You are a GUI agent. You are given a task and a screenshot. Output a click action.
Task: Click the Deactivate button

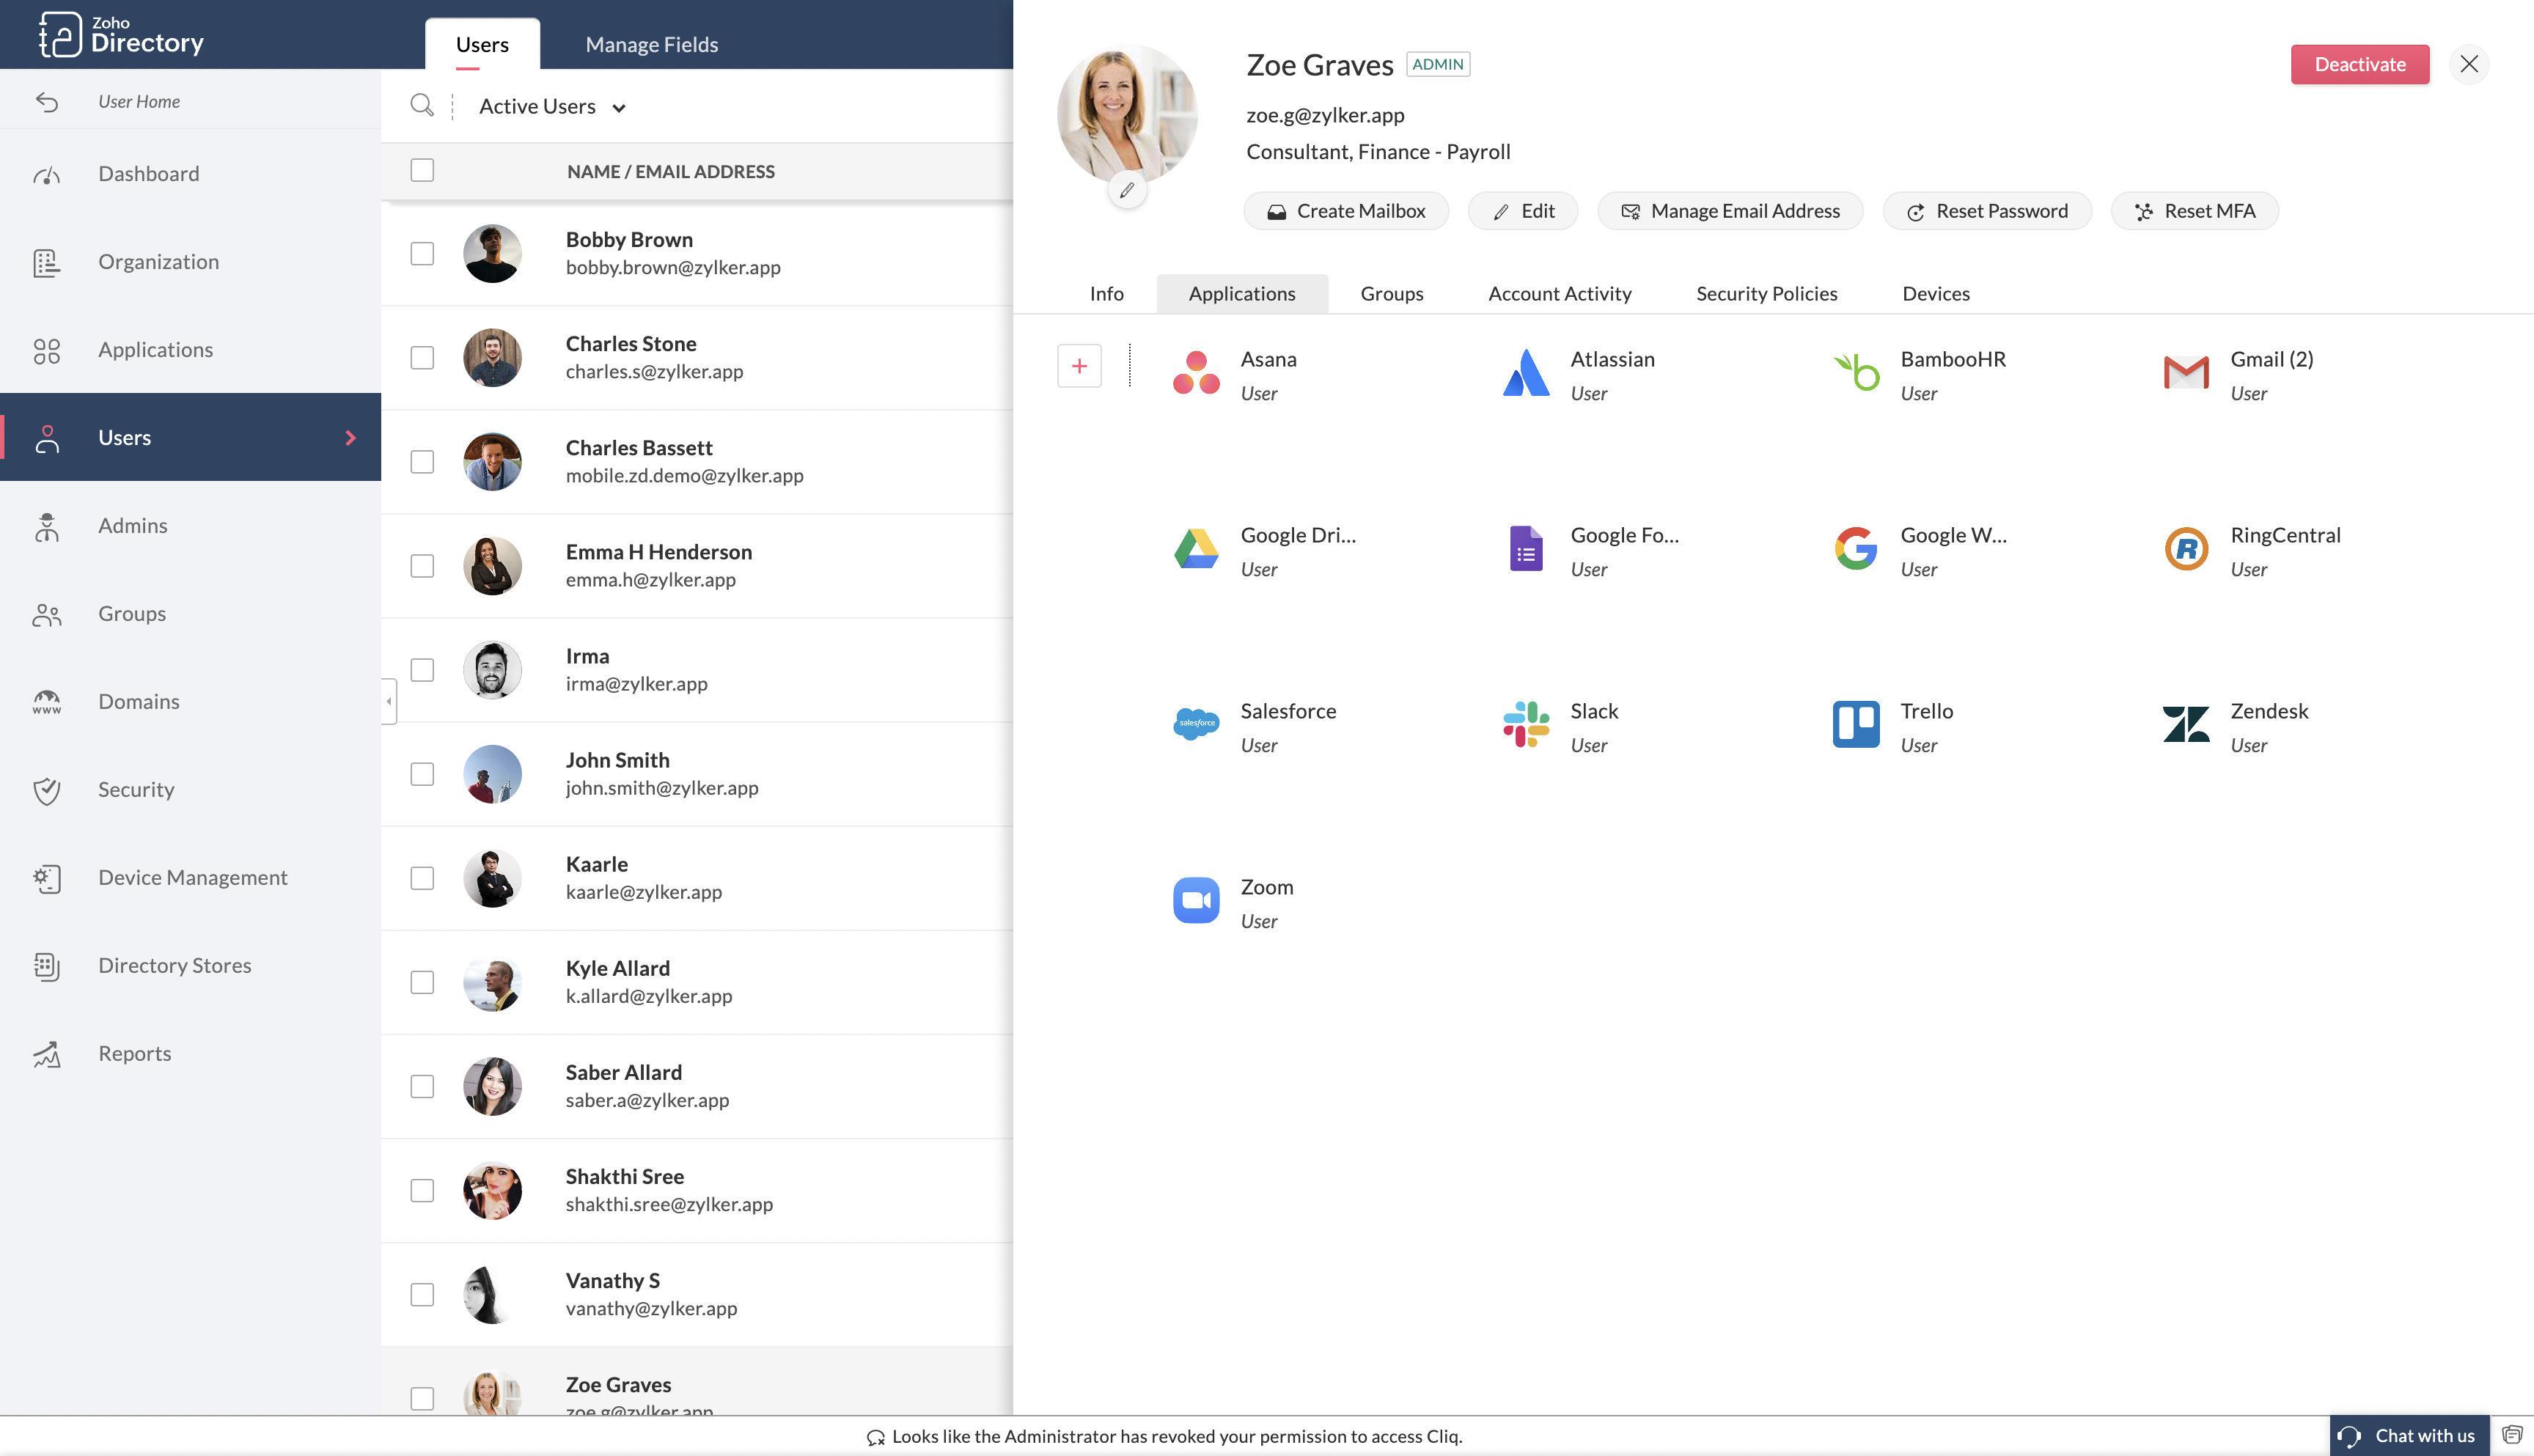(x=2359, y=63)
